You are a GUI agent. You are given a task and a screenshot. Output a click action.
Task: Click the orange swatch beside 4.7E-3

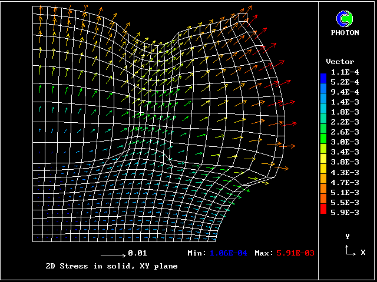[x=323, y=182]
